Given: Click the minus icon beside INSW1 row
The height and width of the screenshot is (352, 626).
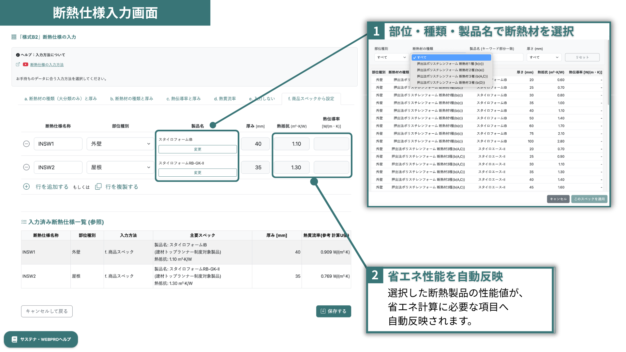Looking at the screenshot, I should (x=26, y=144).
